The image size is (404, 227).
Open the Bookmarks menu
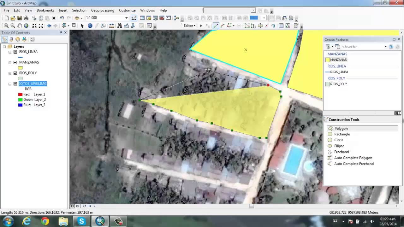45,10
